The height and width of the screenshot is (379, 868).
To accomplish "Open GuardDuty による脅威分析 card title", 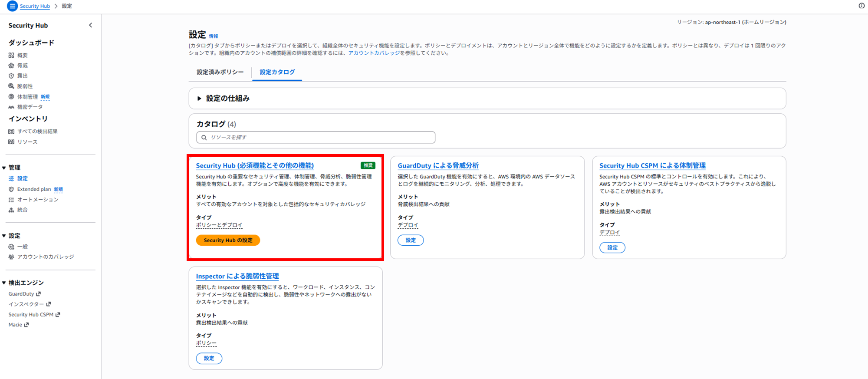I will [x=438, y=165].
